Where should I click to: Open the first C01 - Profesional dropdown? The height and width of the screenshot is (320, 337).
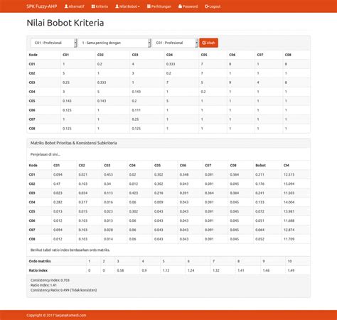coord(54,43)
